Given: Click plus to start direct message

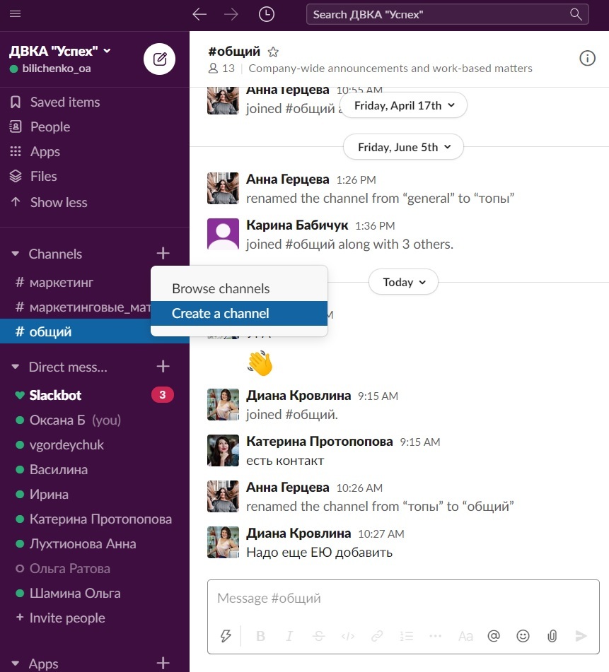Looking at the screenshot, I should 163,367.
